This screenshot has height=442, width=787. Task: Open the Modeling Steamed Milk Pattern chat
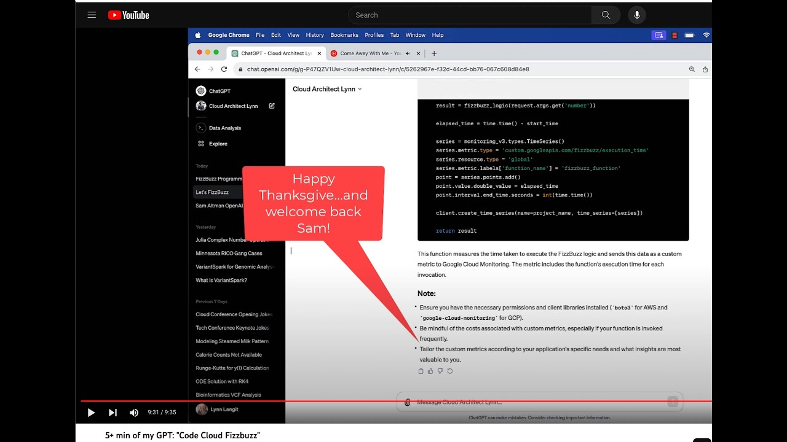click(x=232, y=341)
